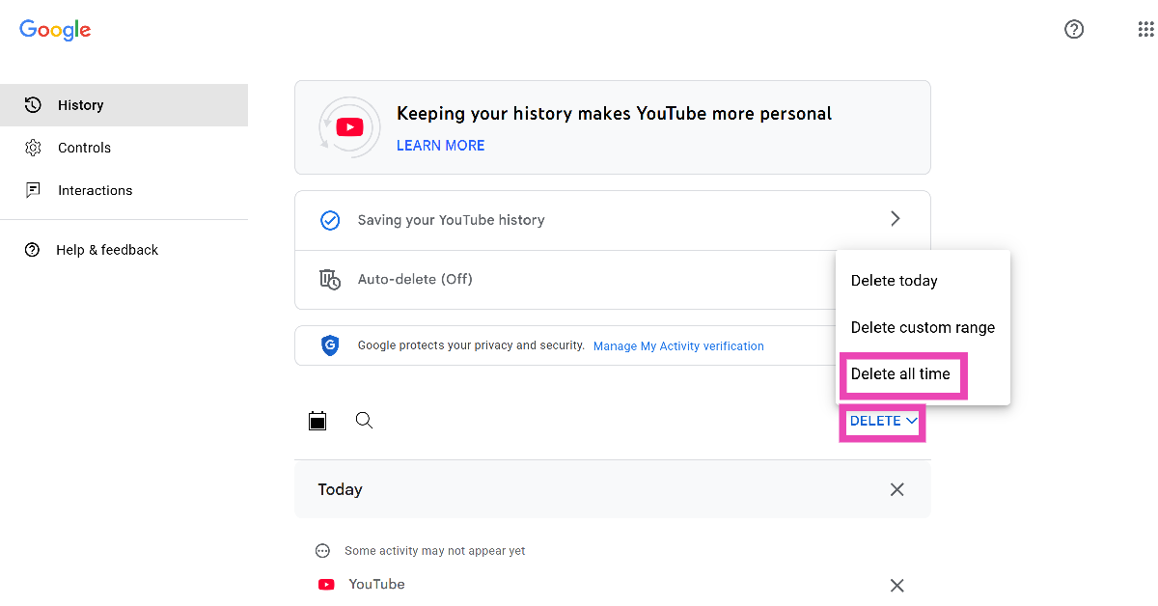This screenshot has width=1158, height=606.
Task: Open Manage My Activity verification link
Action: tap(678, 346)
